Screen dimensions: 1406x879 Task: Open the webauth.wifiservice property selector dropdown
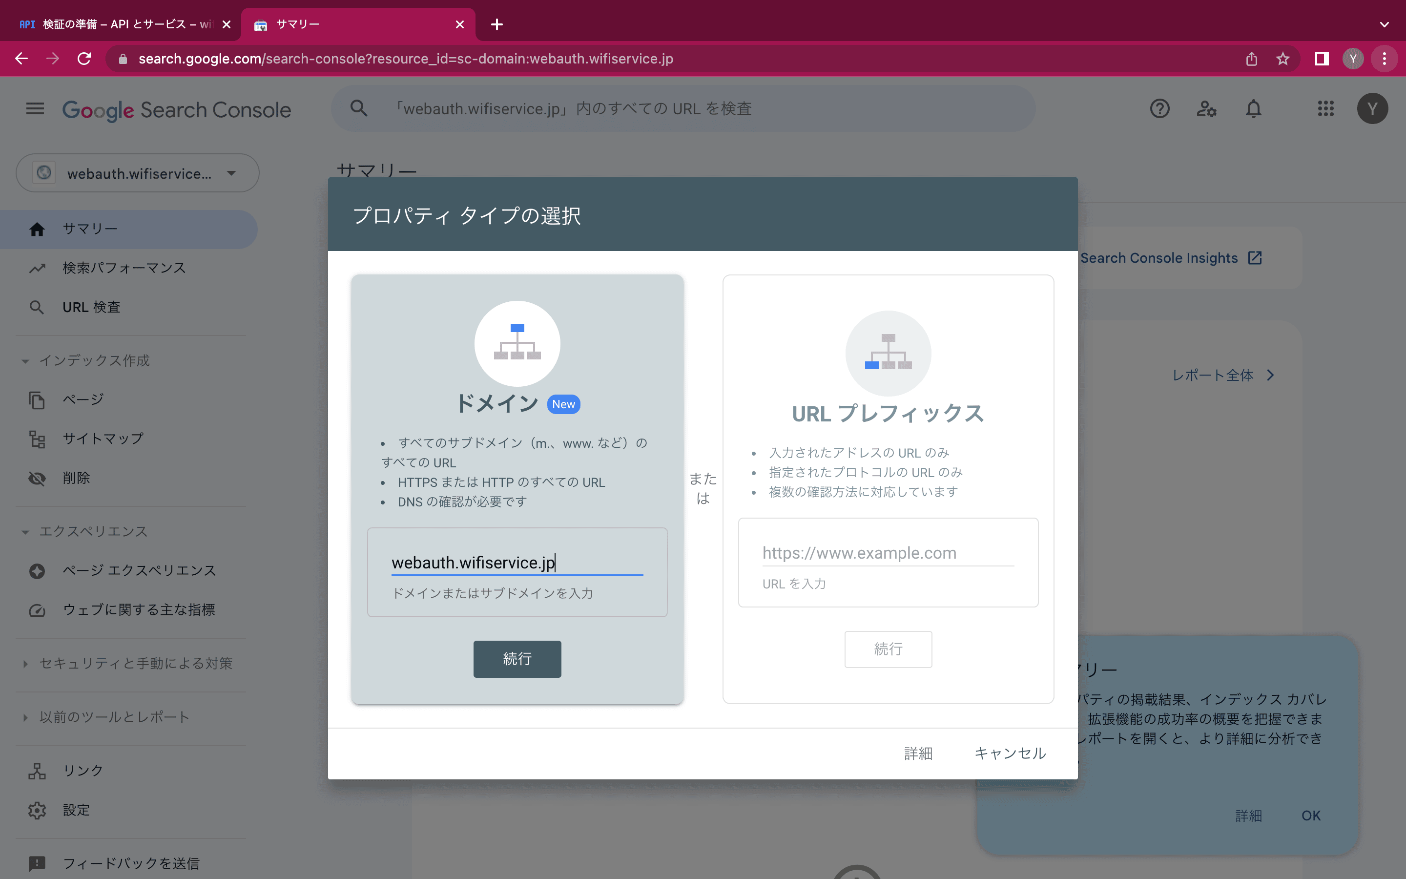pyautogui.click(x=137, y=173)
